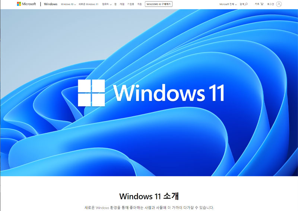The image size is (298, 211).
Task: Expand the Windows 10 dropdown menu
Action: (x=69, y=4)
